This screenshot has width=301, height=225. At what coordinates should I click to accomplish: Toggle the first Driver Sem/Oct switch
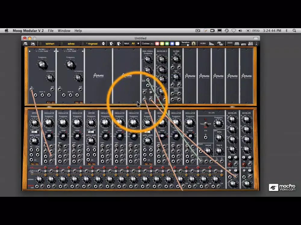[35, 132]
